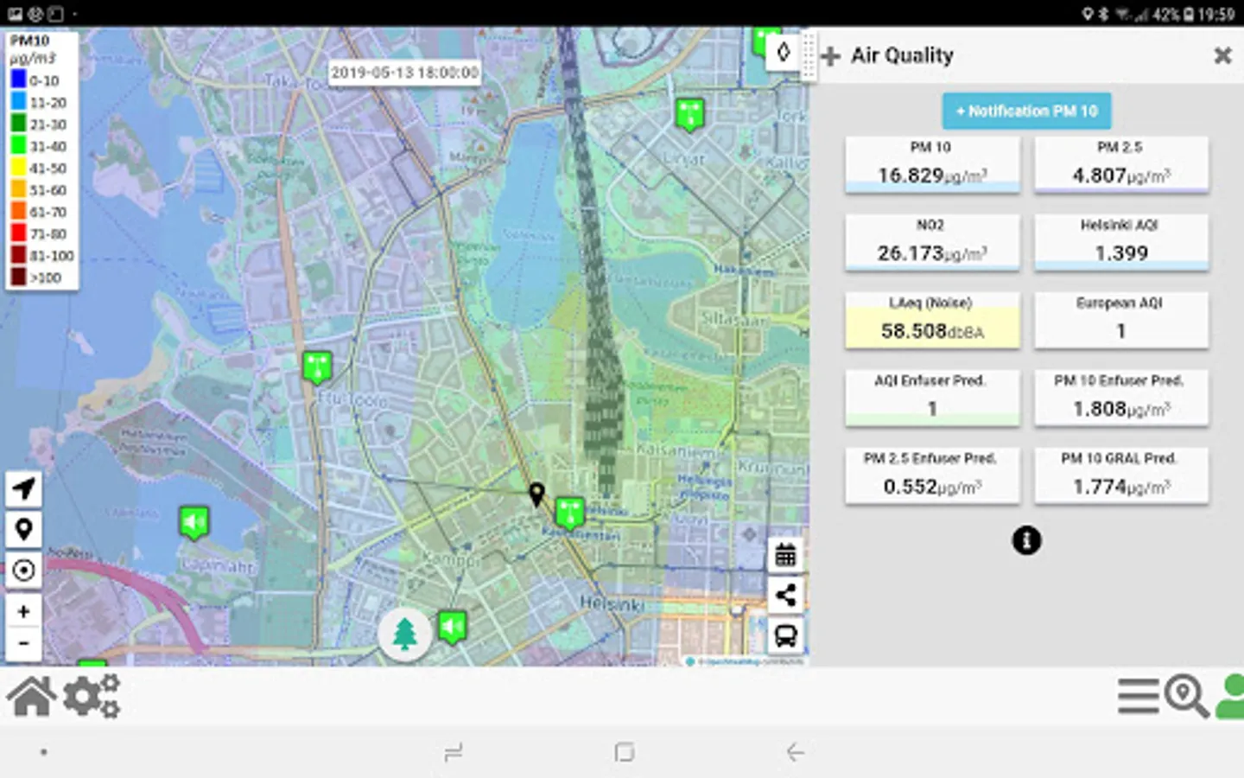1244x778 pixels.
Task: Tap the black info circle icon
Action: (1026, 541)
